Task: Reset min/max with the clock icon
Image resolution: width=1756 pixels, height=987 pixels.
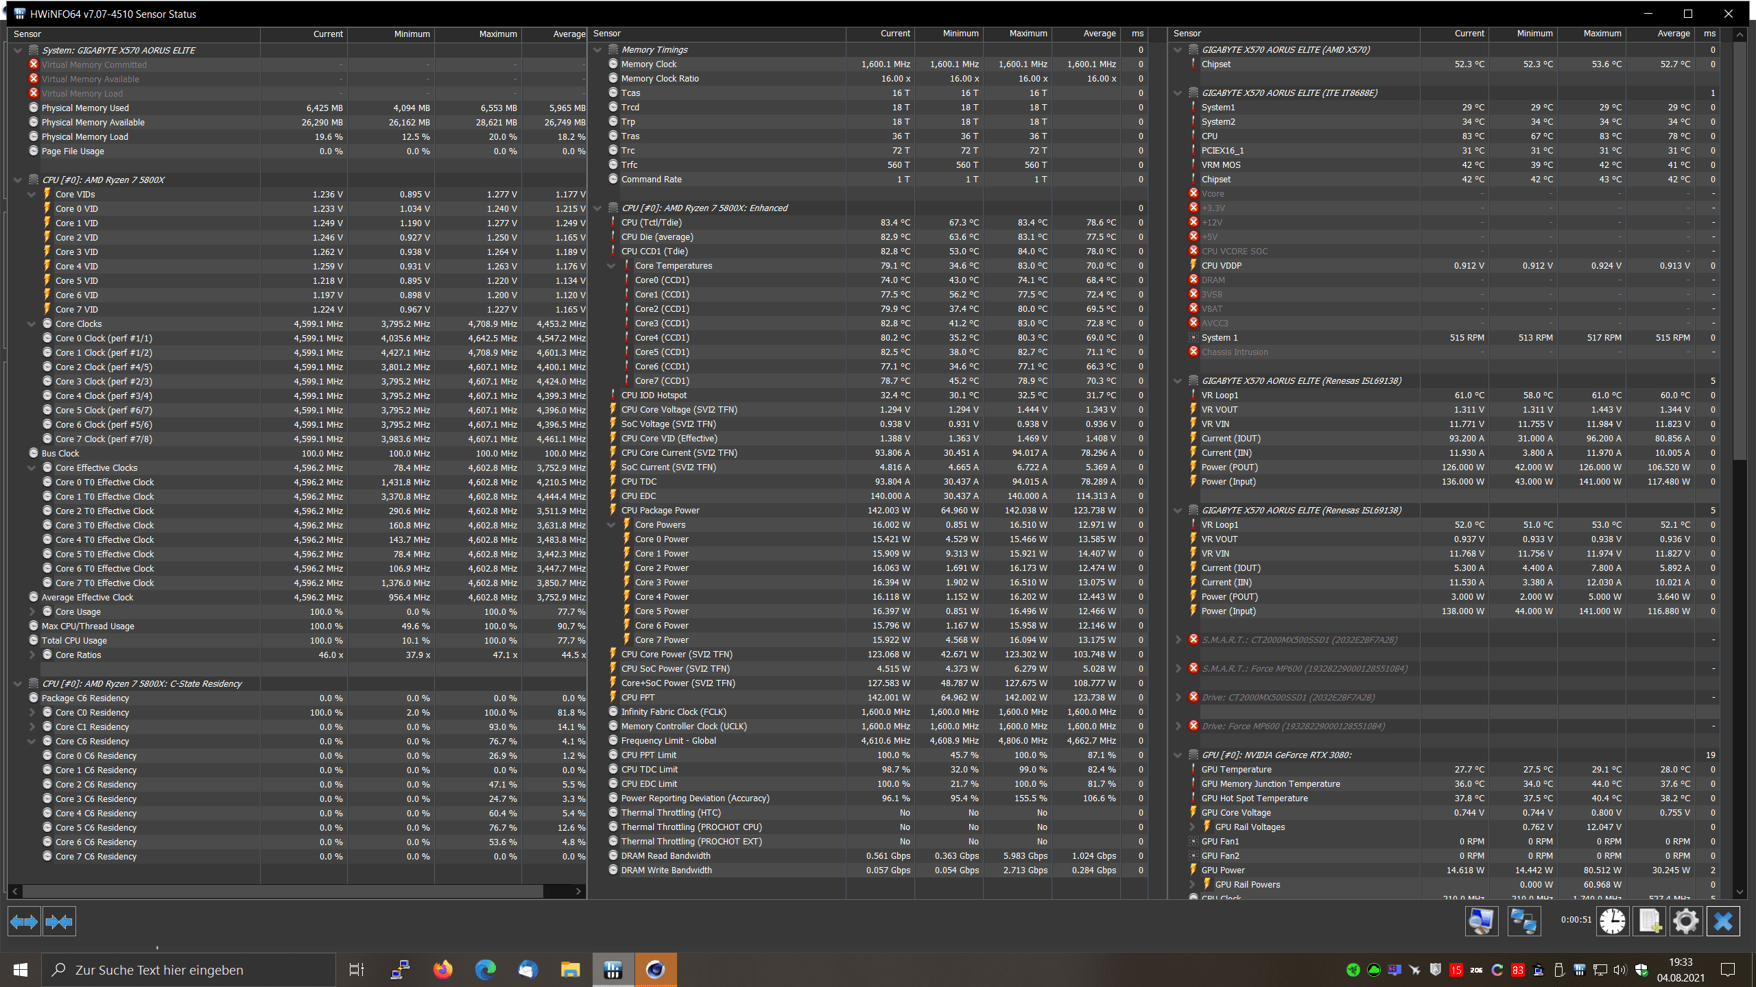Action: point(1612,921)
